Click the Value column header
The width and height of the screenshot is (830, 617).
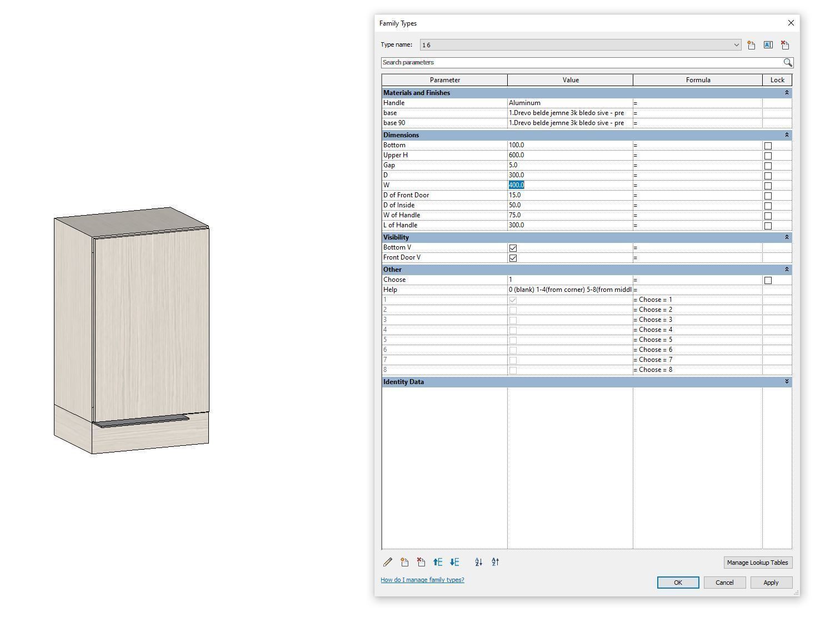[x=571, y=80]
